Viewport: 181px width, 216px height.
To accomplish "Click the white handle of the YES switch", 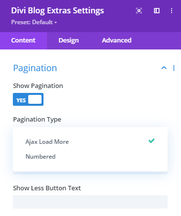I will coord(35,99).
